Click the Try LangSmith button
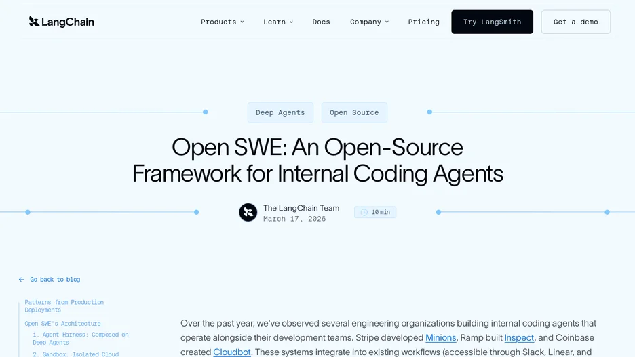Viewport: 635px width, 357px height. click(492, 22)
